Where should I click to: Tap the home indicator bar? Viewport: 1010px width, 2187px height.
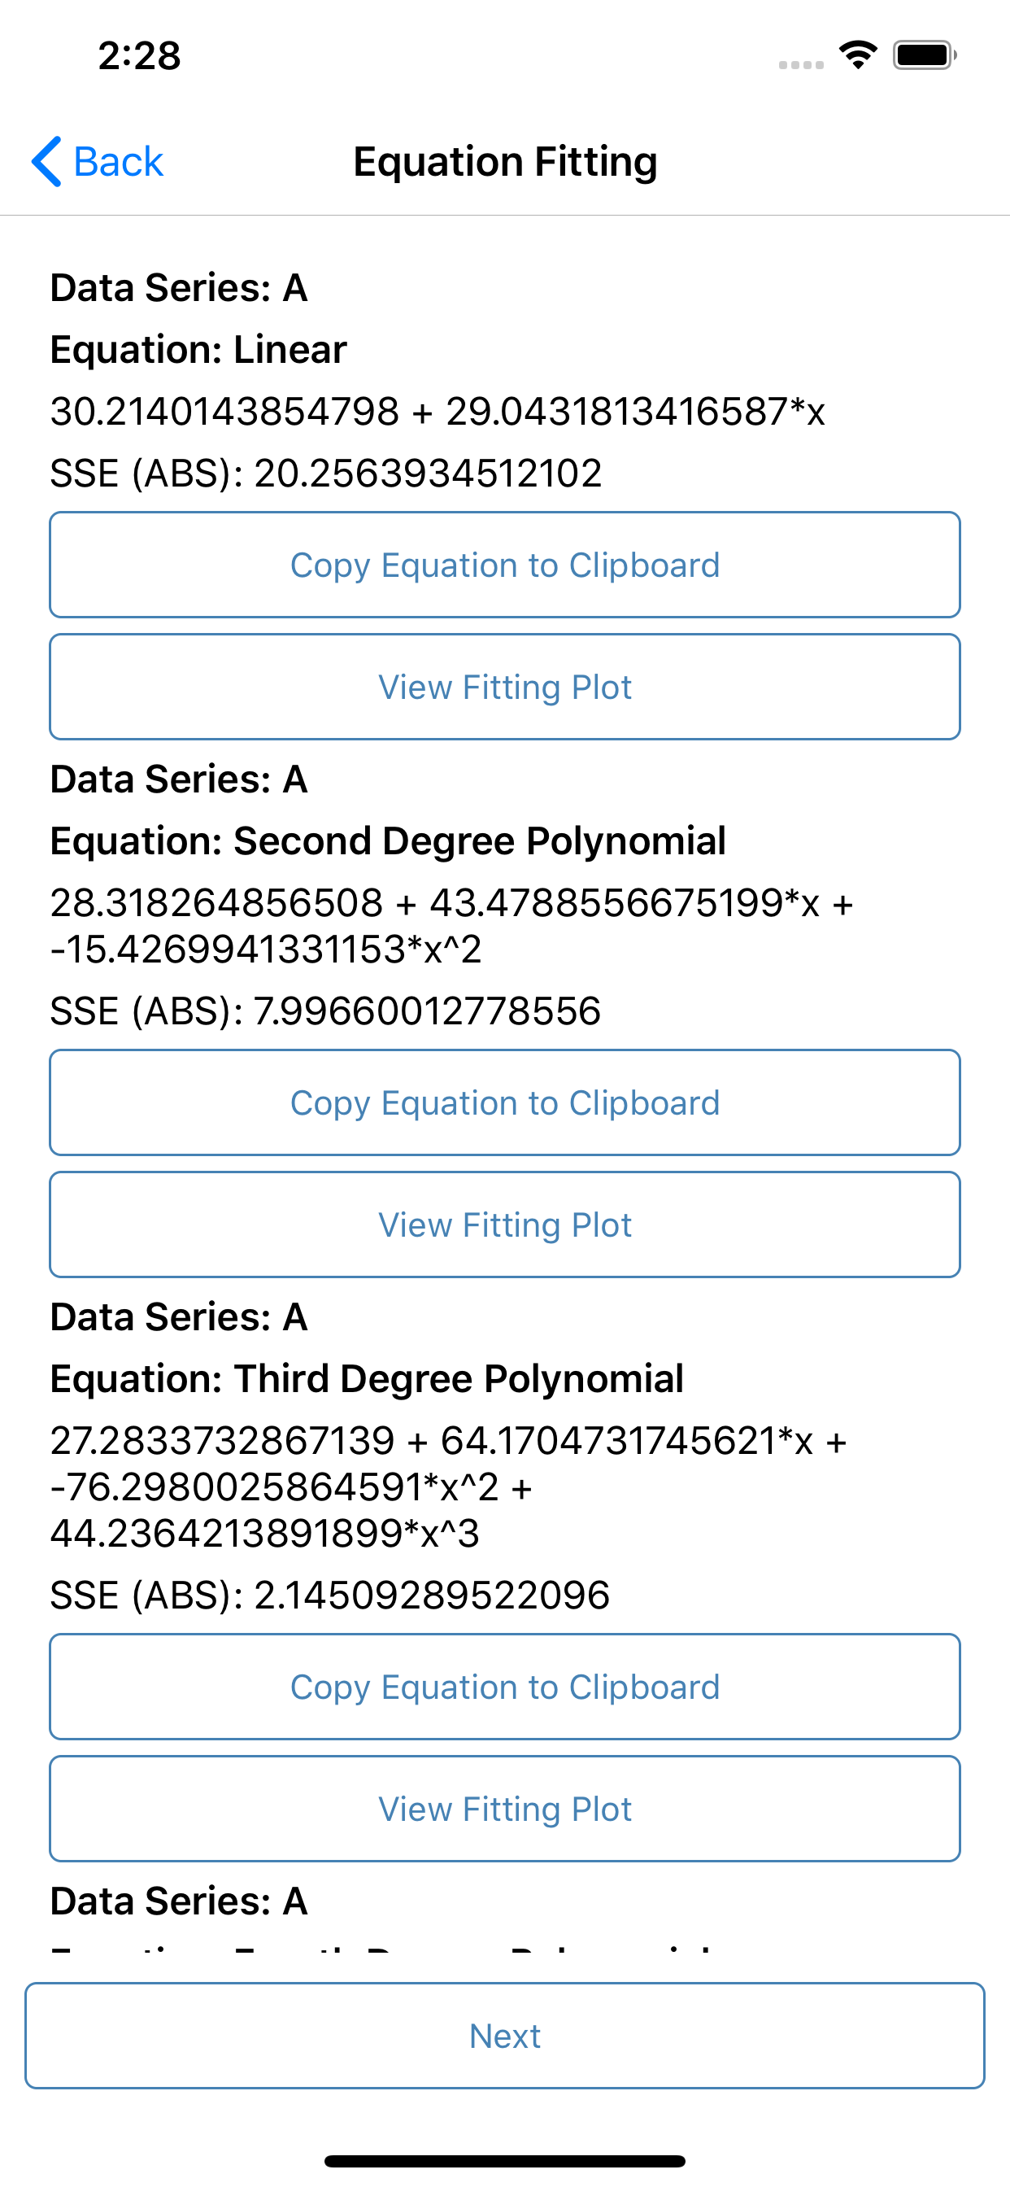tap(505, 2161)
